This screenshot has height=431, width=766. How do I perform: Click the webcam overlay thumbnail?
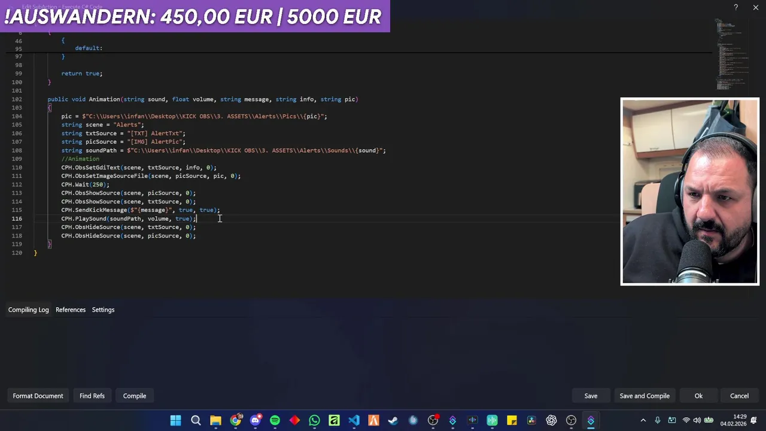[690, 191]
